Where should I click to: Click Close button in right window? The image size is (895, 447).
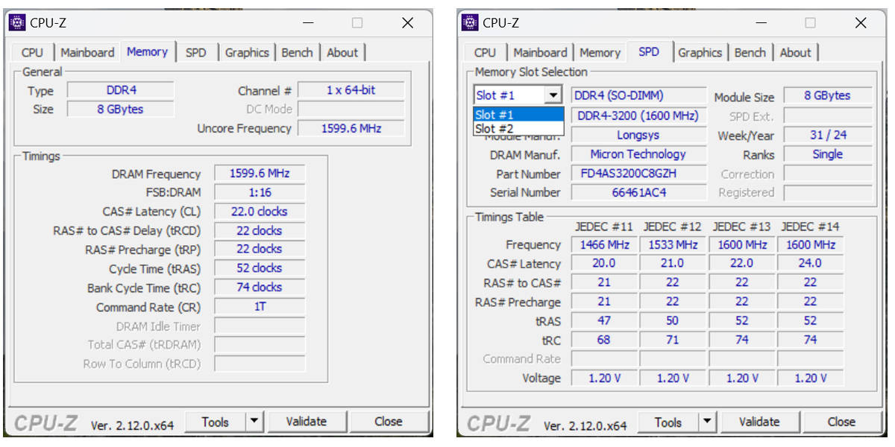click(x=841, y=422)
